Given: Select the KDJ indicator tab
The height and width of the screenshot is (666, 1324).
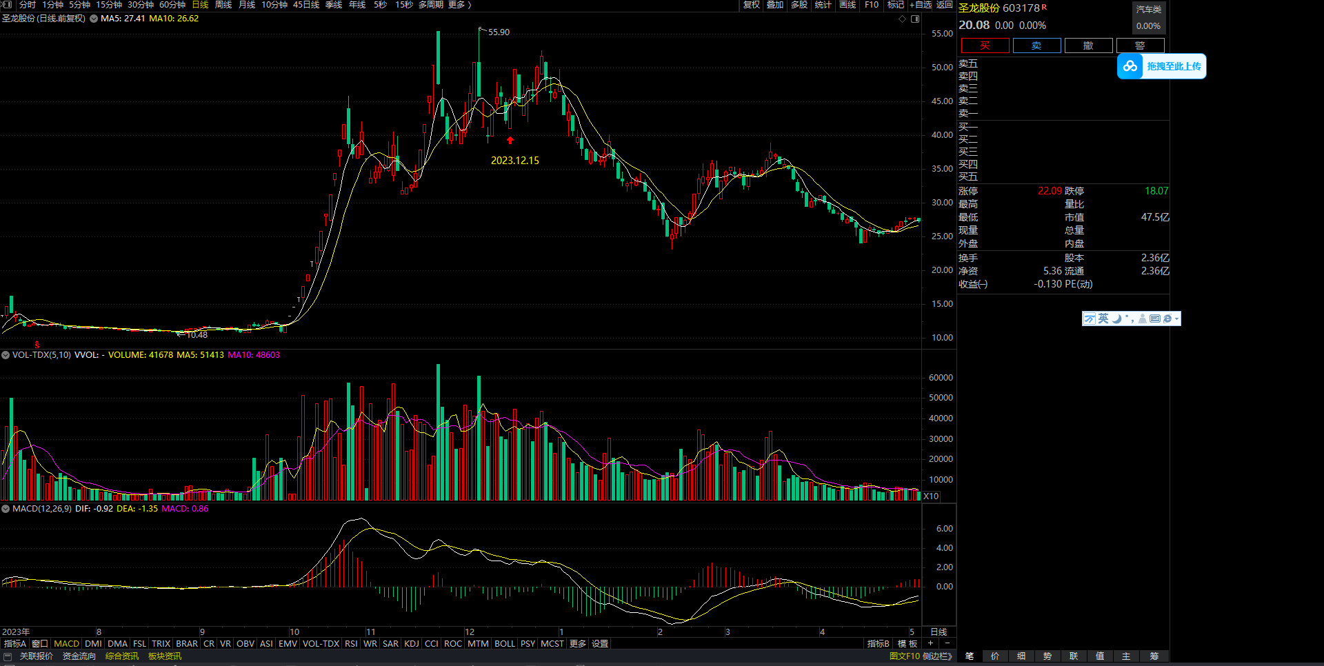Looking at the screenshot, I should pyautogui.click(x=412, y=643).
